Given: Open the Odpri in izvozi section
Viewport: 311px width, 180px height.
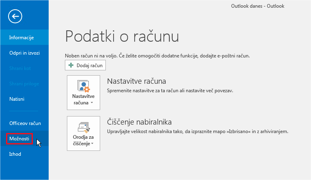Looking at the screenshot, I should coord(24,53).
